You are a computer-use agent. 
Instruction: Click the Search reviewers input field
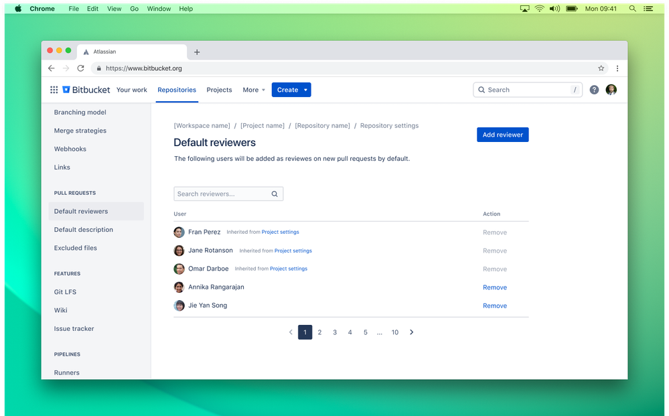click(x=228, y=194)
